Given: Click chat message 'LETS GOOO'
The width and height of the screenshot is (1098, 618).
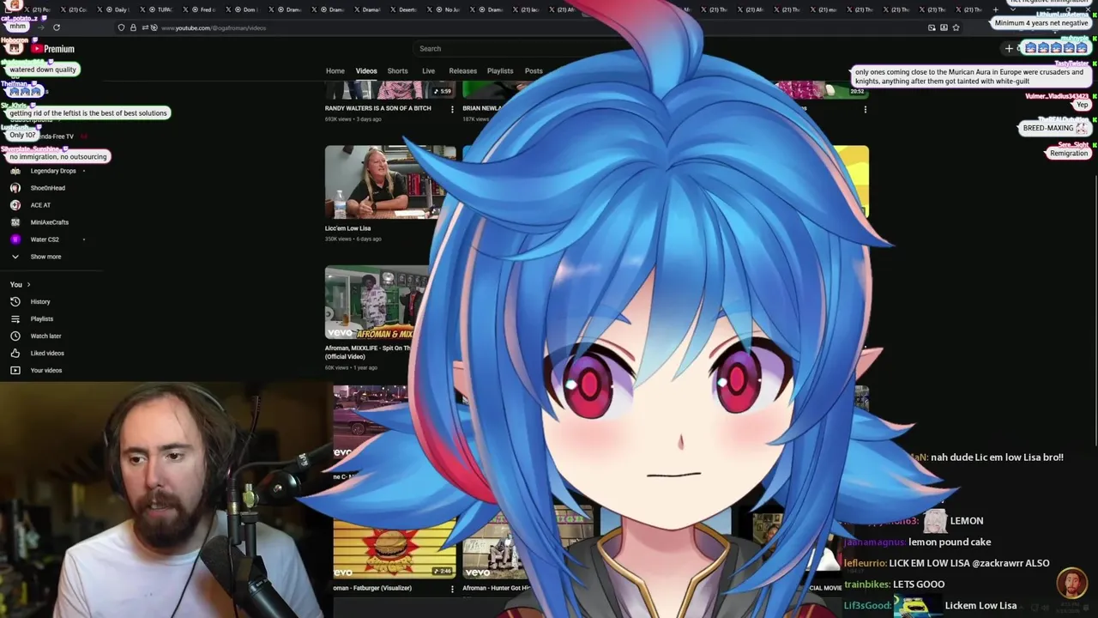Looking at the screenshot, I should click(919, 584).
